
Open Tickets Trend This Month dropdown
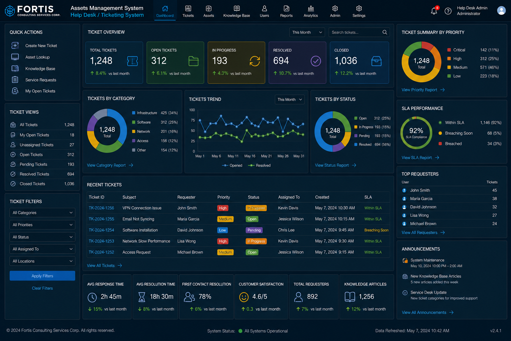tap(289, 100)
